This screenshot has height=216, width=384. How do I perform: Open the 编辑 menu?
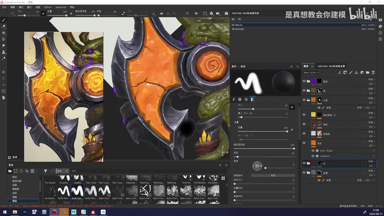point(13,7)
